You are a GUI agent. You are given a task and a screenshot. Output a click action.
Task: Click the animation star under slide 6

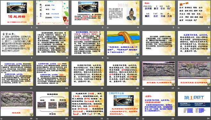click(179, 28)
